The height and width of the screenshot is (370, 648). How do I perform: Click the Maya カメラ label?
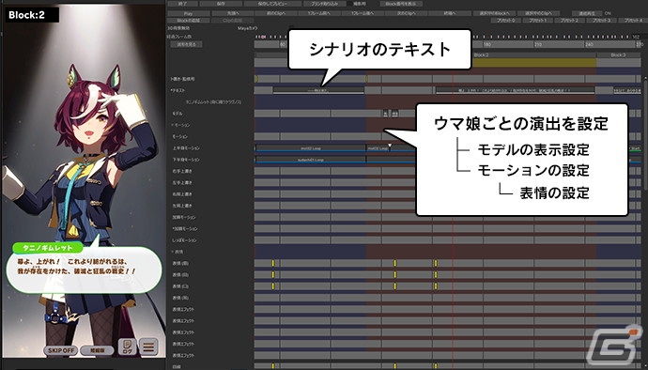[247, 28]
